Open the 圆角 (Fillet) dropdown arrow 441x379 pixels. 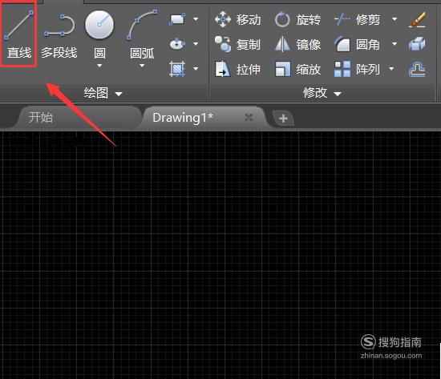coord(394,44)
